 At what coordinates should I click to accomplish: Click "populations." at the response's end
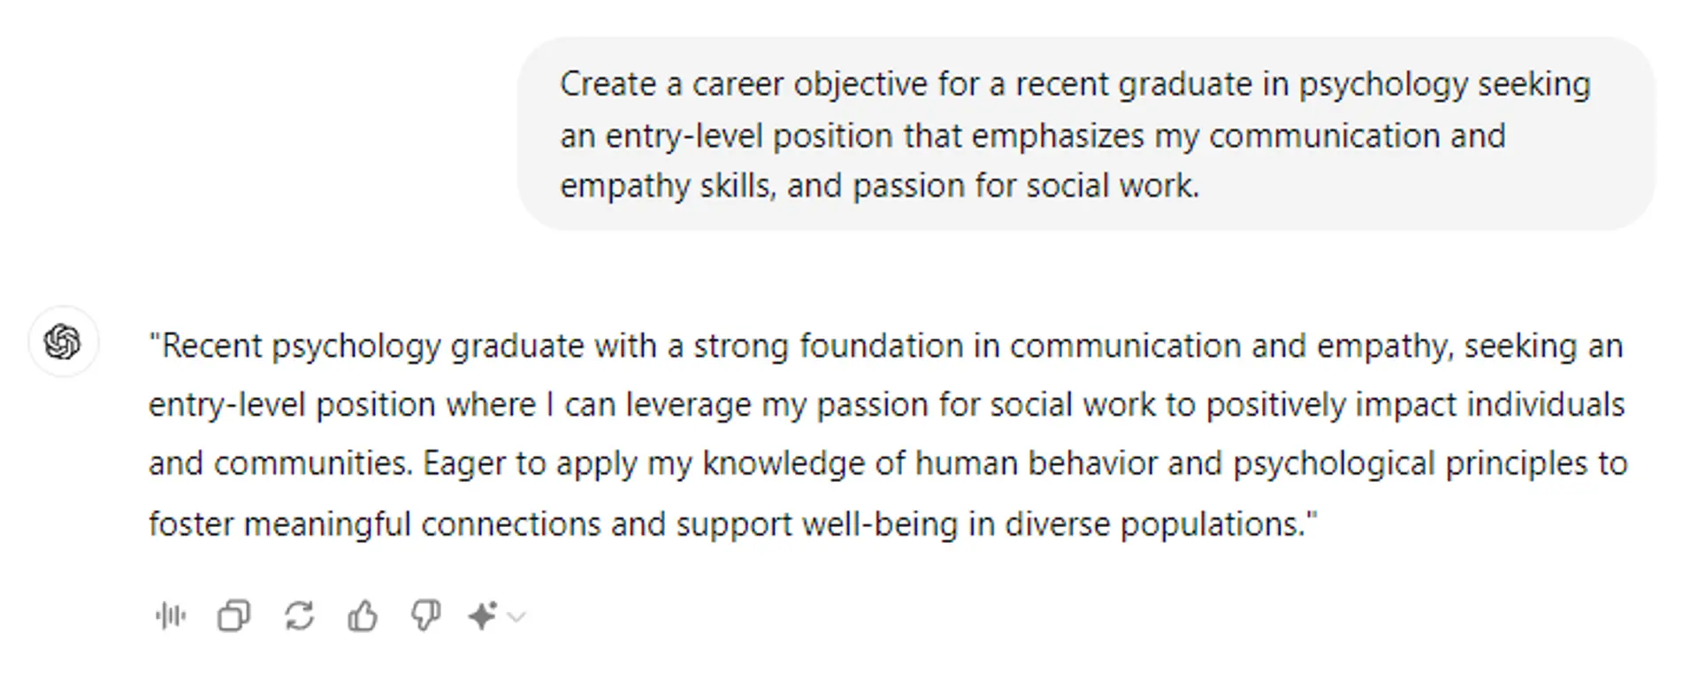[x=1218, y=524]
